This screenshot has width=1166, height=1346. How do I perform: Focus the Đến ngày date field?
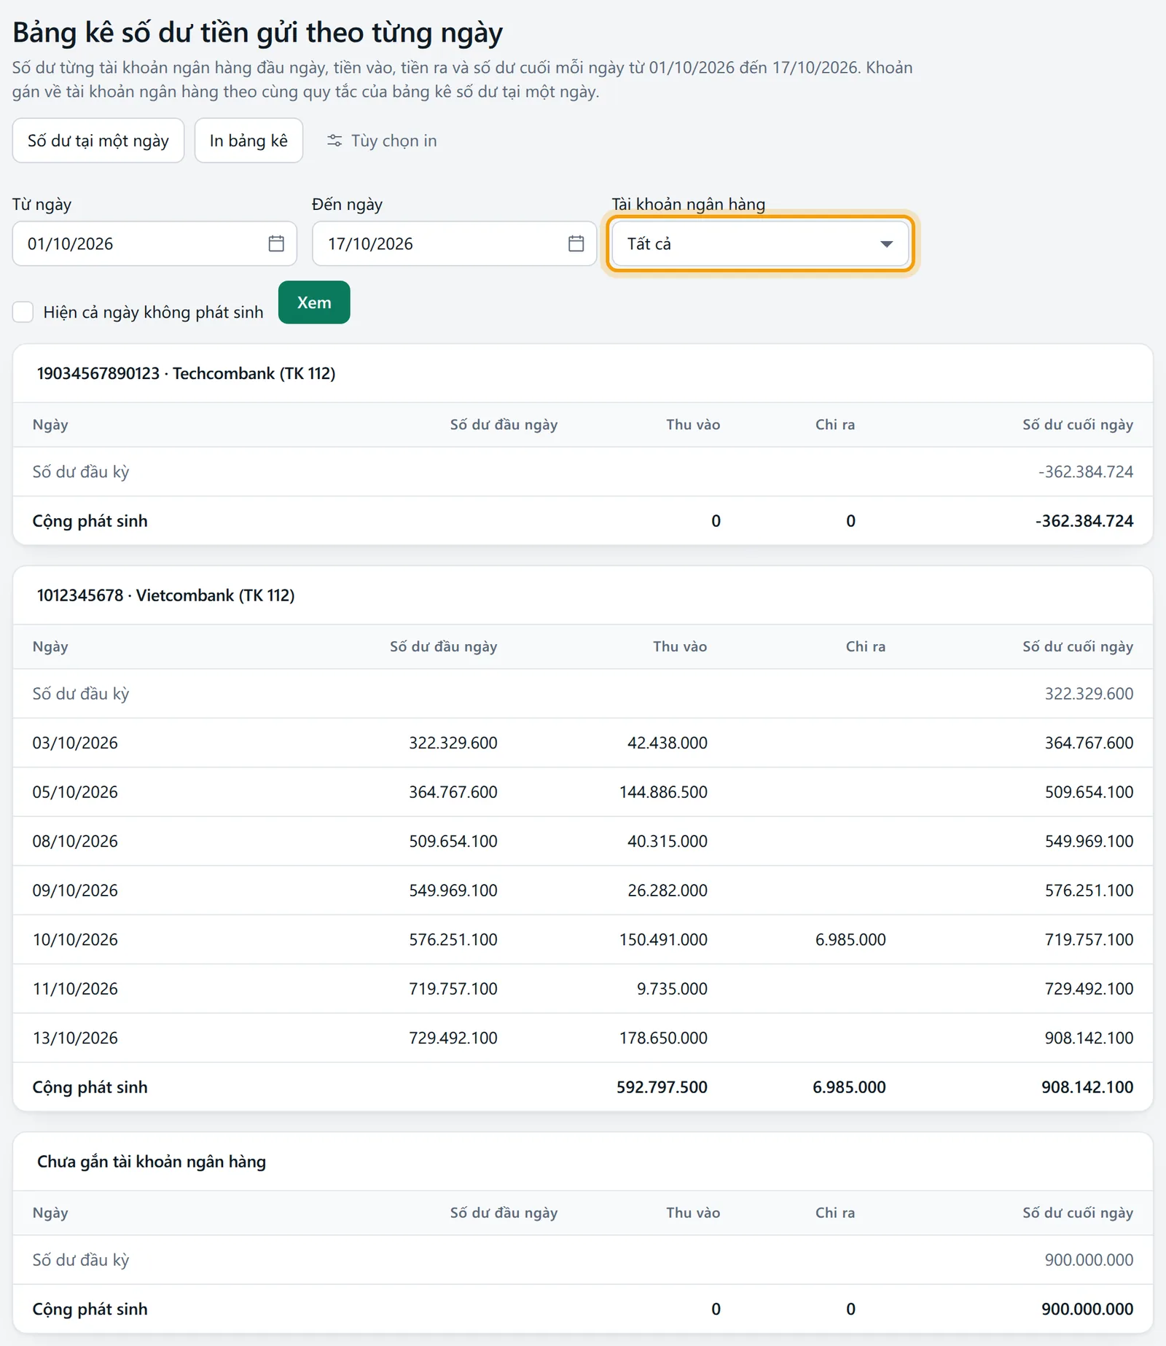[x=454, y=243]
